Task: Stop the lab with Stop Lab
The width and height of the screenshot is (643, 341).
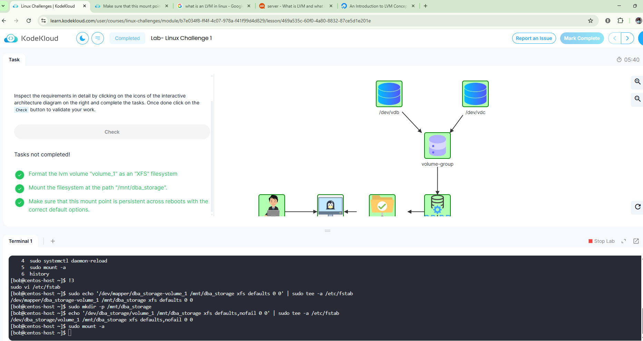Action: (602, 241)
